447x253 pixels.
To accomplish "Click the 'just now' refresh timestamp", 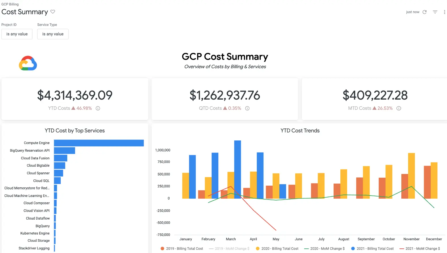I will (413, 12).
